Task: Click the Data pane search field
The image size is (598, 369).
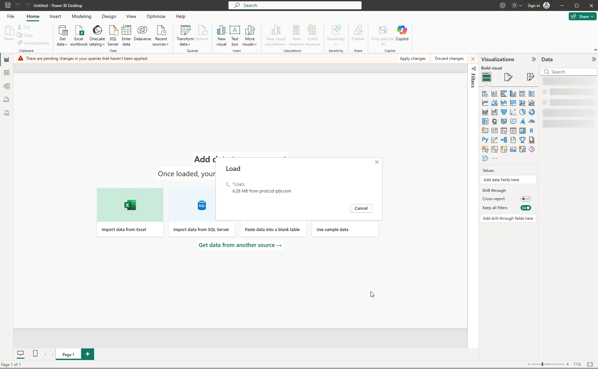Action: 569,72
